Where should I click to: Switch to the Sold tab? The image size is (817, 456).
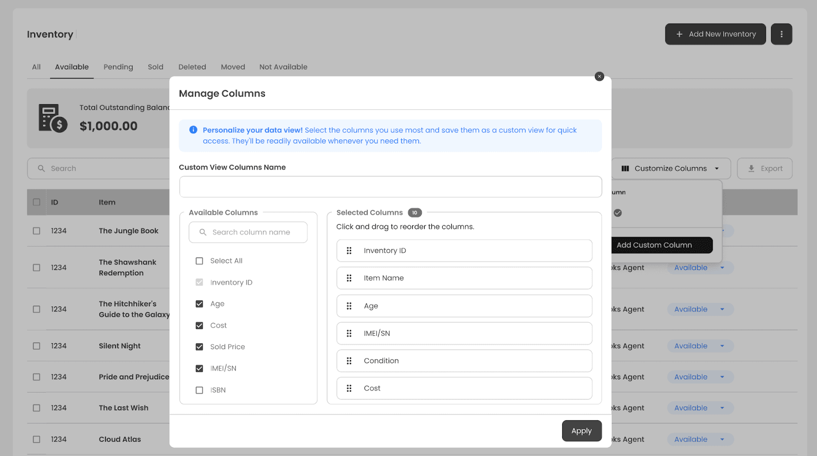[x=156, y=67]
